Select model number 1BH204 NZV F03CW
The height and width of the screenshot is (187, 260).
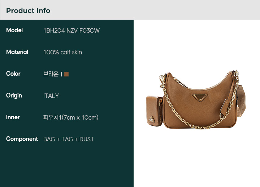point(71,30)
